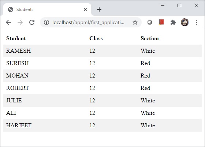Click the forward navigation arrow
The image size is (205, 147).
(20, 22)
